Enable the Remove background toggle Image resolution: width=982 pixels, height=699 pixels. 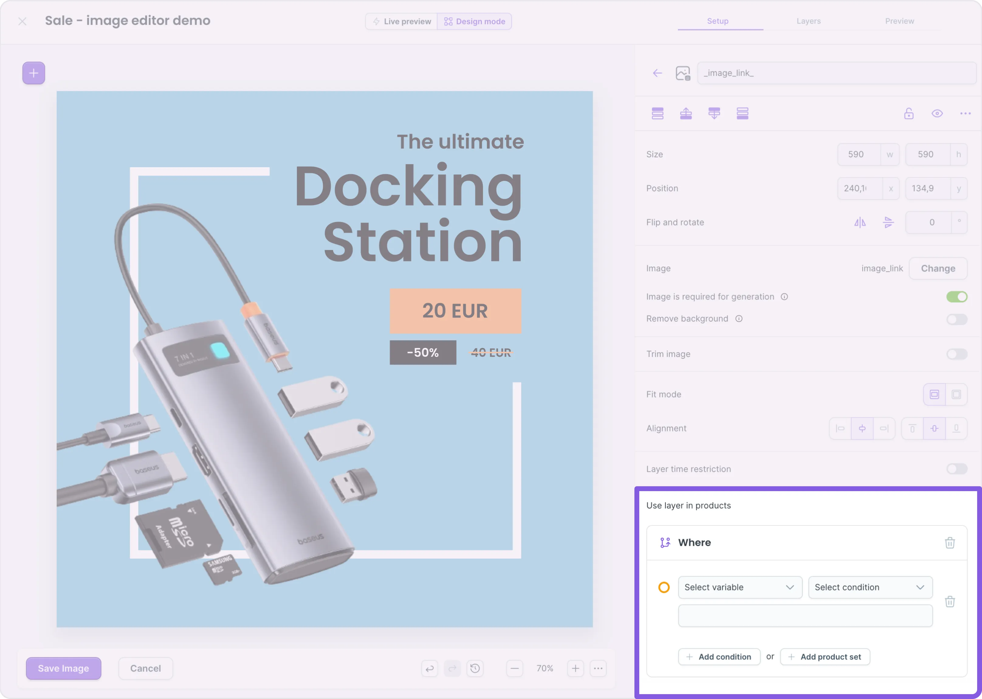956,319
